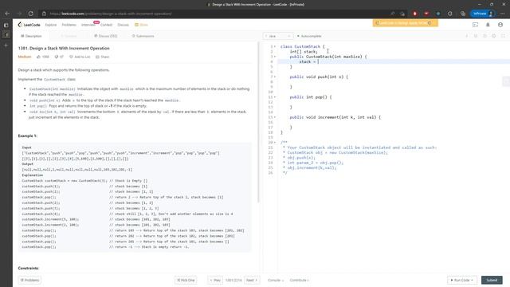Click the thumbs-up like icon
The image size is (510, 287).
pyautogui.click(x=39, y=57)
